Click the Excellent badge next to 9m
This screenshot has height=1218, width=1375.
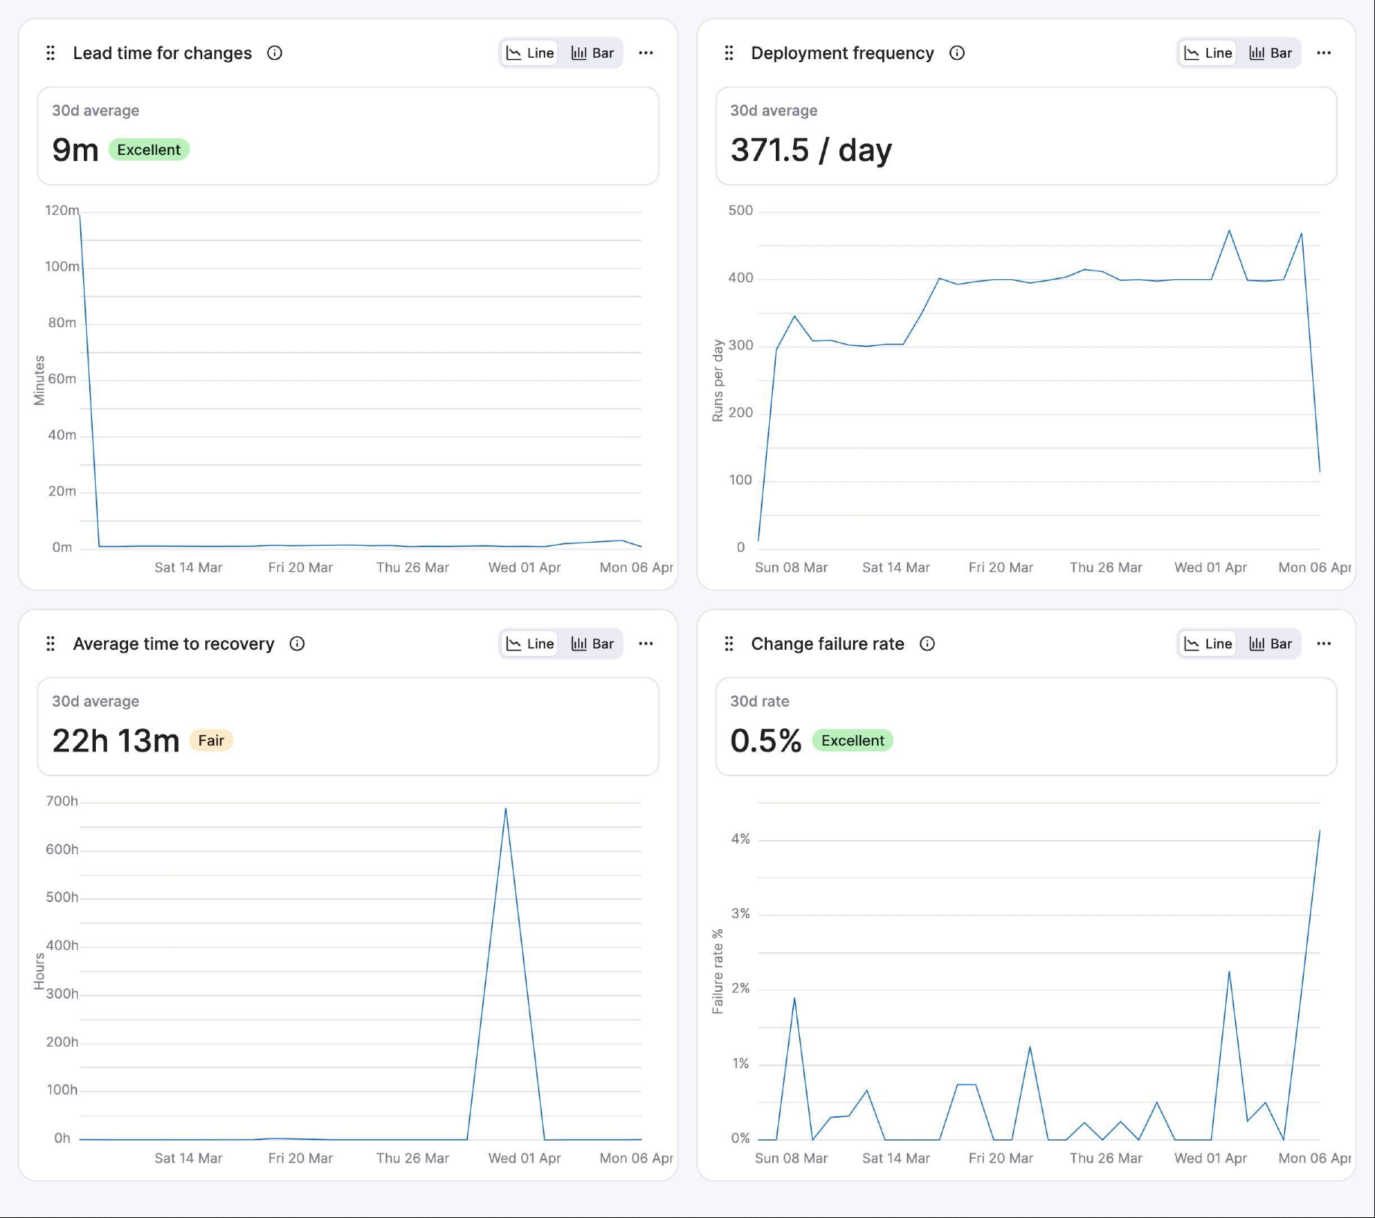[x=148, y=149]
